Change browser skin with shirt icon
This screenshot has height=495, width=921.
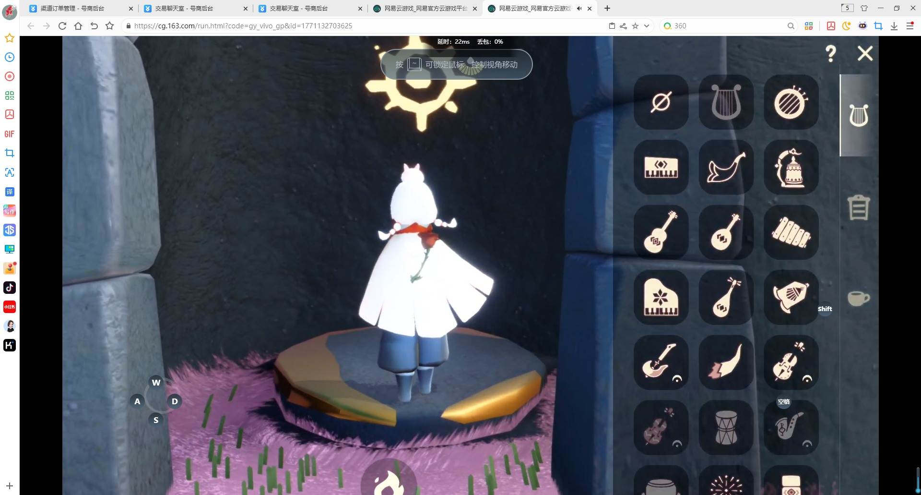tap(864, 8)
